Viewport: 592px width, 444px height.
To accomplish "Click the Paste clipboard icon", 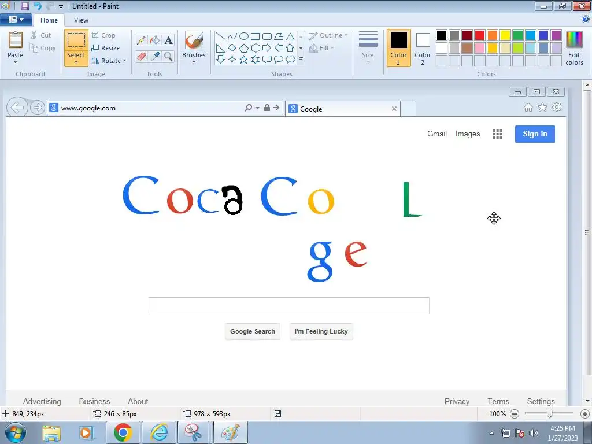I will [16, 40].
